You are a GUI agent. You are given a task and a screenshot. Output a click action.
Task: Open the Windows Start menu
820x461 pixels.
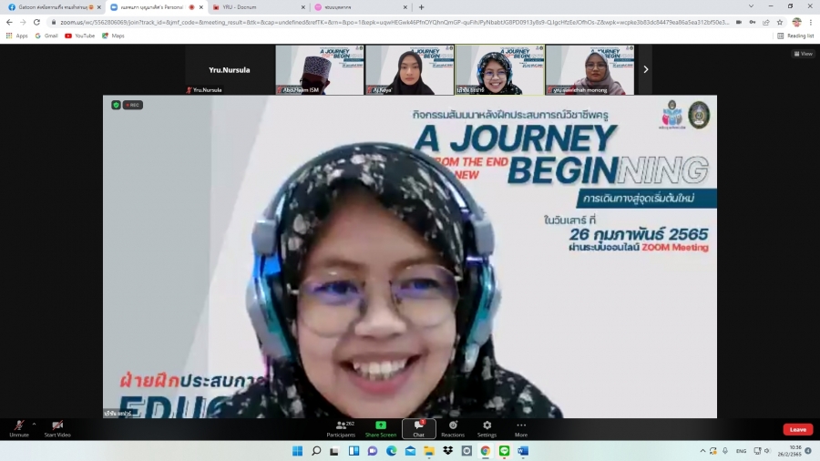tap(296, 451)
